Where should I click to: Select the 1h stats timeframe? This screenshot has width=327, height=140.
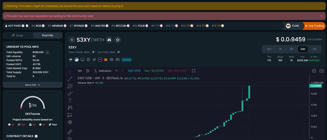[x=280, y=49]
